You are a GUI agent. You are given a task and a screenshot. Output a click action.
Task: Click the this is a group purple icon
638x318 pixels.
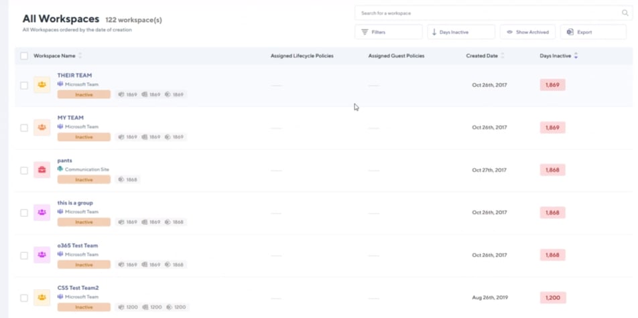pyautogui.click(x=42, y=212)
